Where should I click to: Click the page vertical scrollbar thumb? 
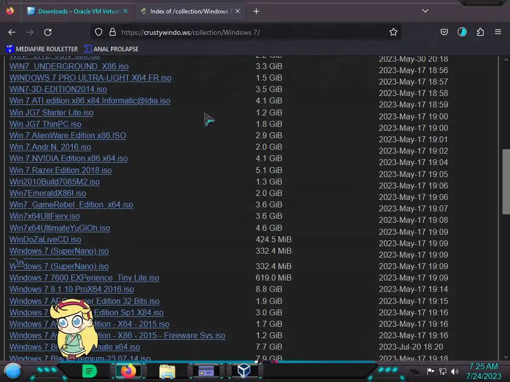click(506, 182)
